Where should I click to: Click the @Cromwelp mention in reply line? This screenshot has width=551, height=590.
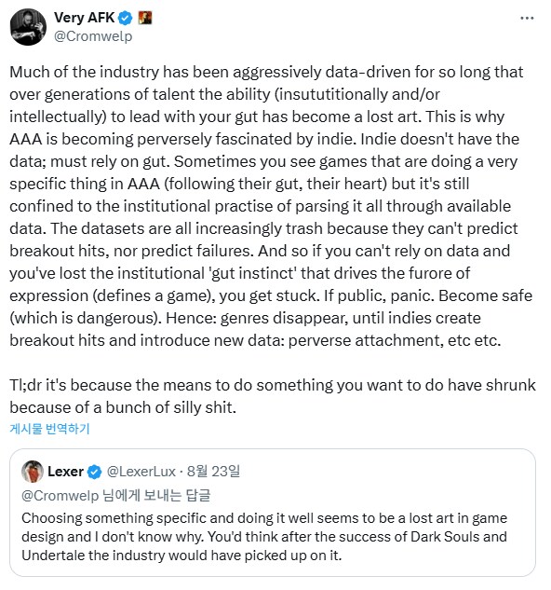click(x=60, y=496)
